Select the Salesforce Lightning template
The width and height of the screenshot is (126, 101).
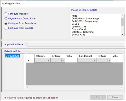pos(83,32)
